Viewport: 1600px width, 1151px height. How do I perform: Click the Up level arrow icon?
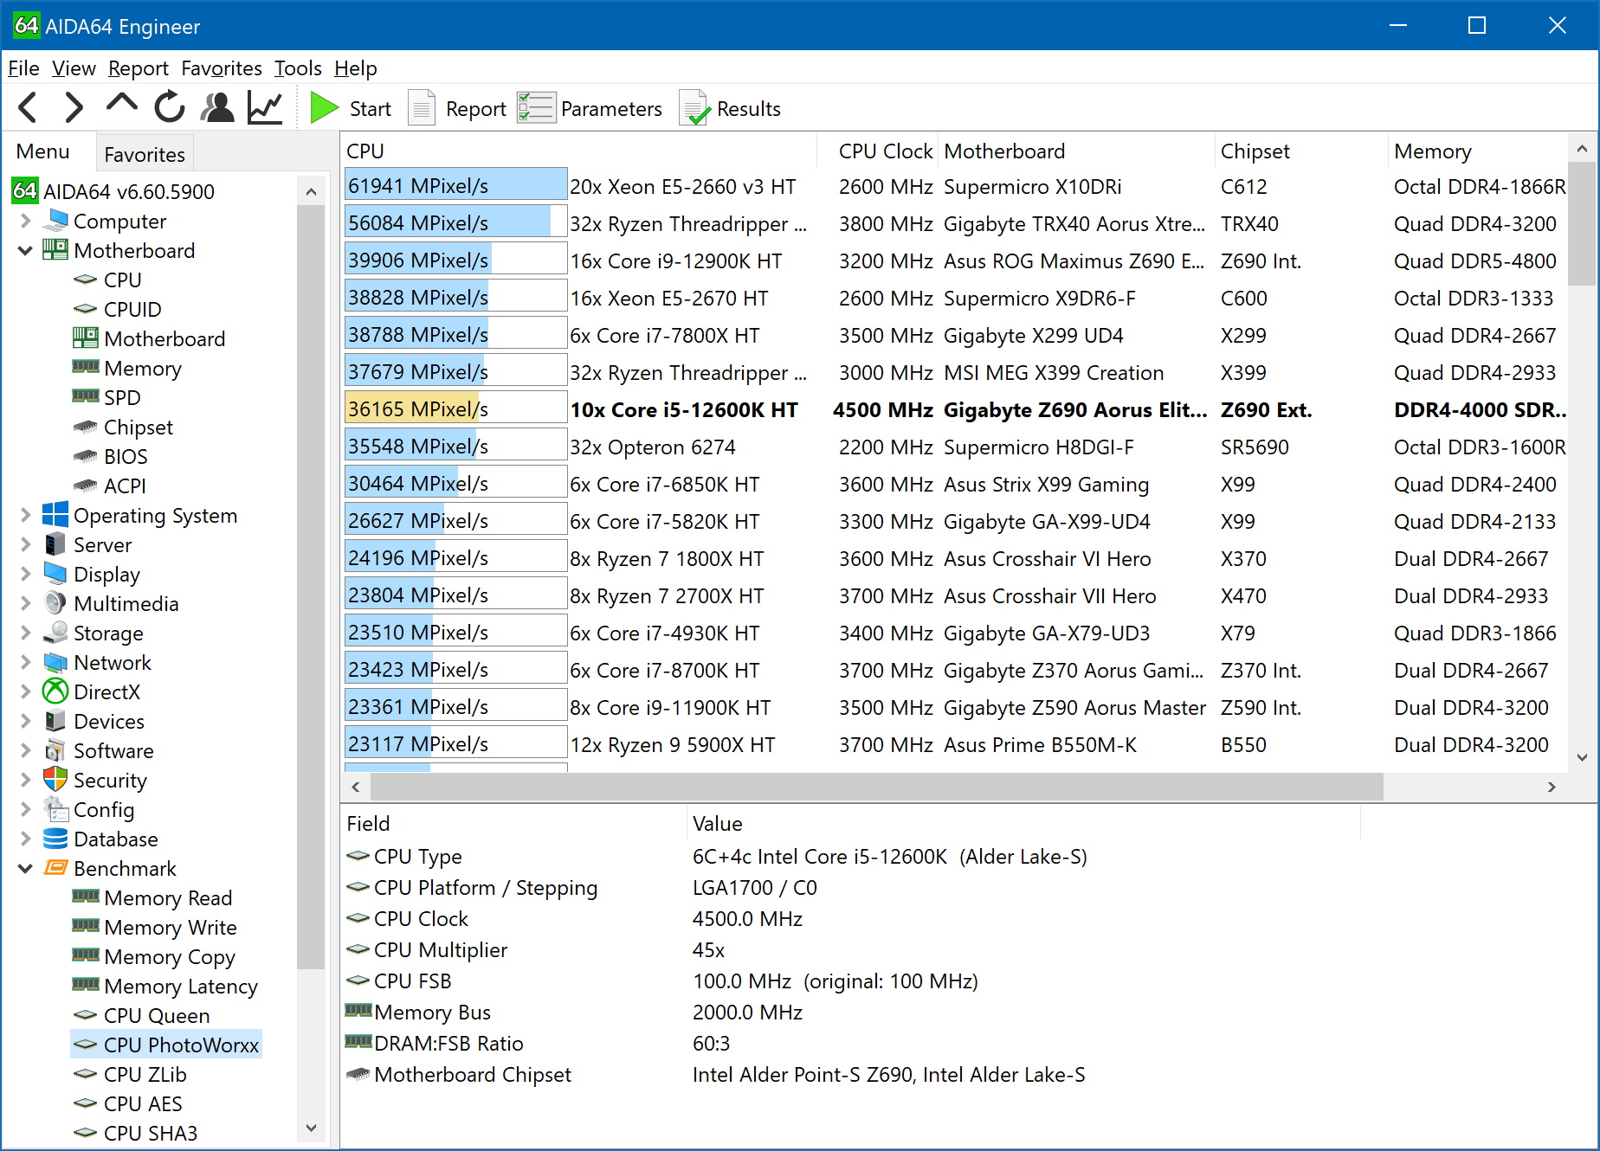click(121, 105)
